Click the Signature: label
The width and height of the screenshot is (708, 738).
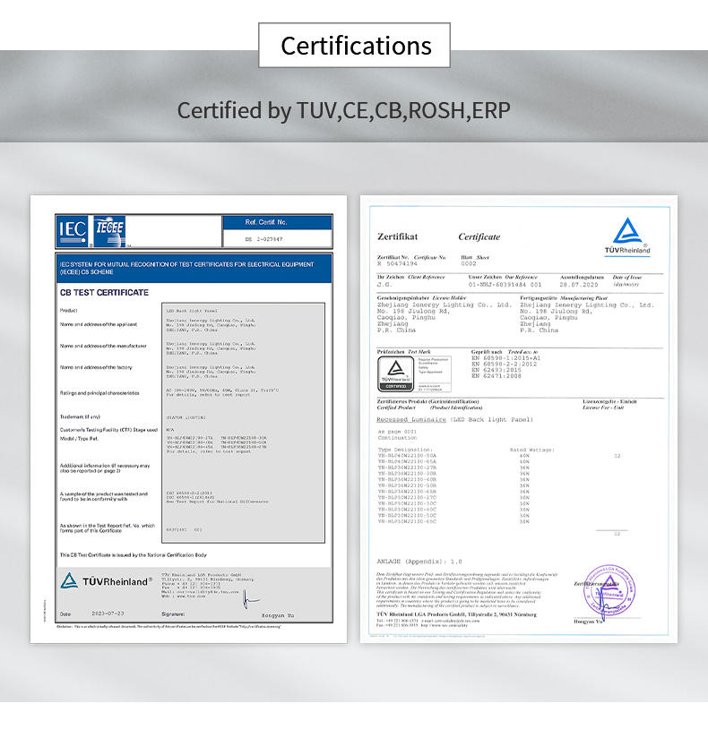173,614
